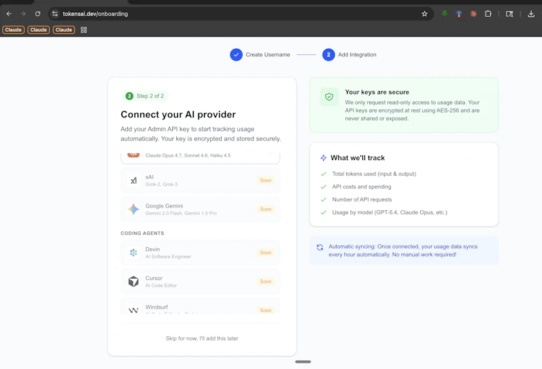Image resolution: width=542 pixels, height=369 pixels.
Task: Click the automatic syncing refresh icon
Action: click(320, 247)
